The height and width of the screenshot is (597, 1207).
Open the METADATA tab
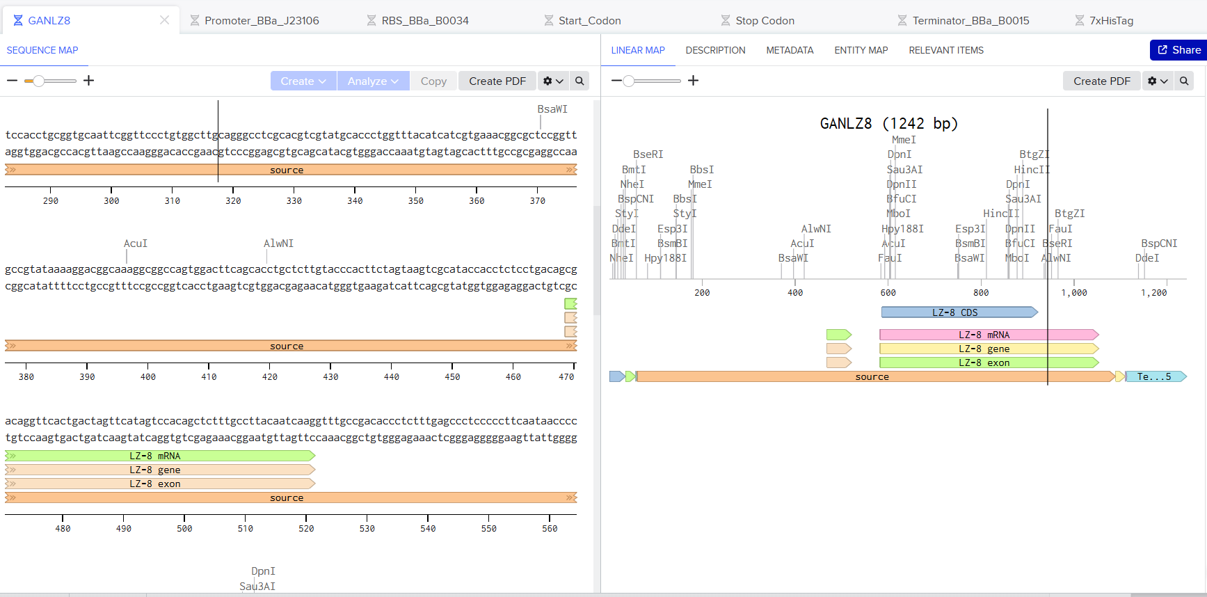(x=790, y=50)
